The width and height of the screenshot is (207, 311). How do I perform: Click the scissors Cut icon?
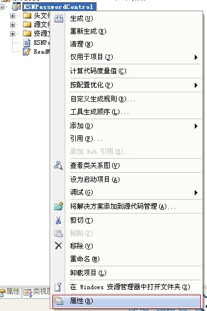[x=58, y=220]
